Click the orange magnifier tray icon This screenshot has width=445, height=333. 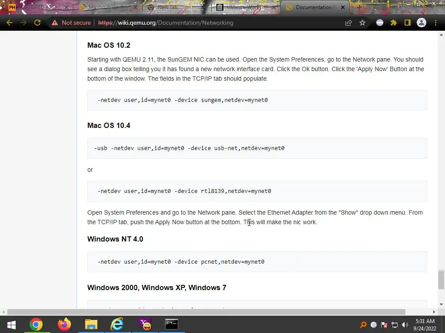coord(363,325)
